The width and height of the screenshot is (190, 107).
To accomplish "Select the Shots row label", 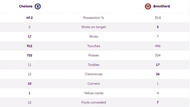I will (x=93, y=37).
